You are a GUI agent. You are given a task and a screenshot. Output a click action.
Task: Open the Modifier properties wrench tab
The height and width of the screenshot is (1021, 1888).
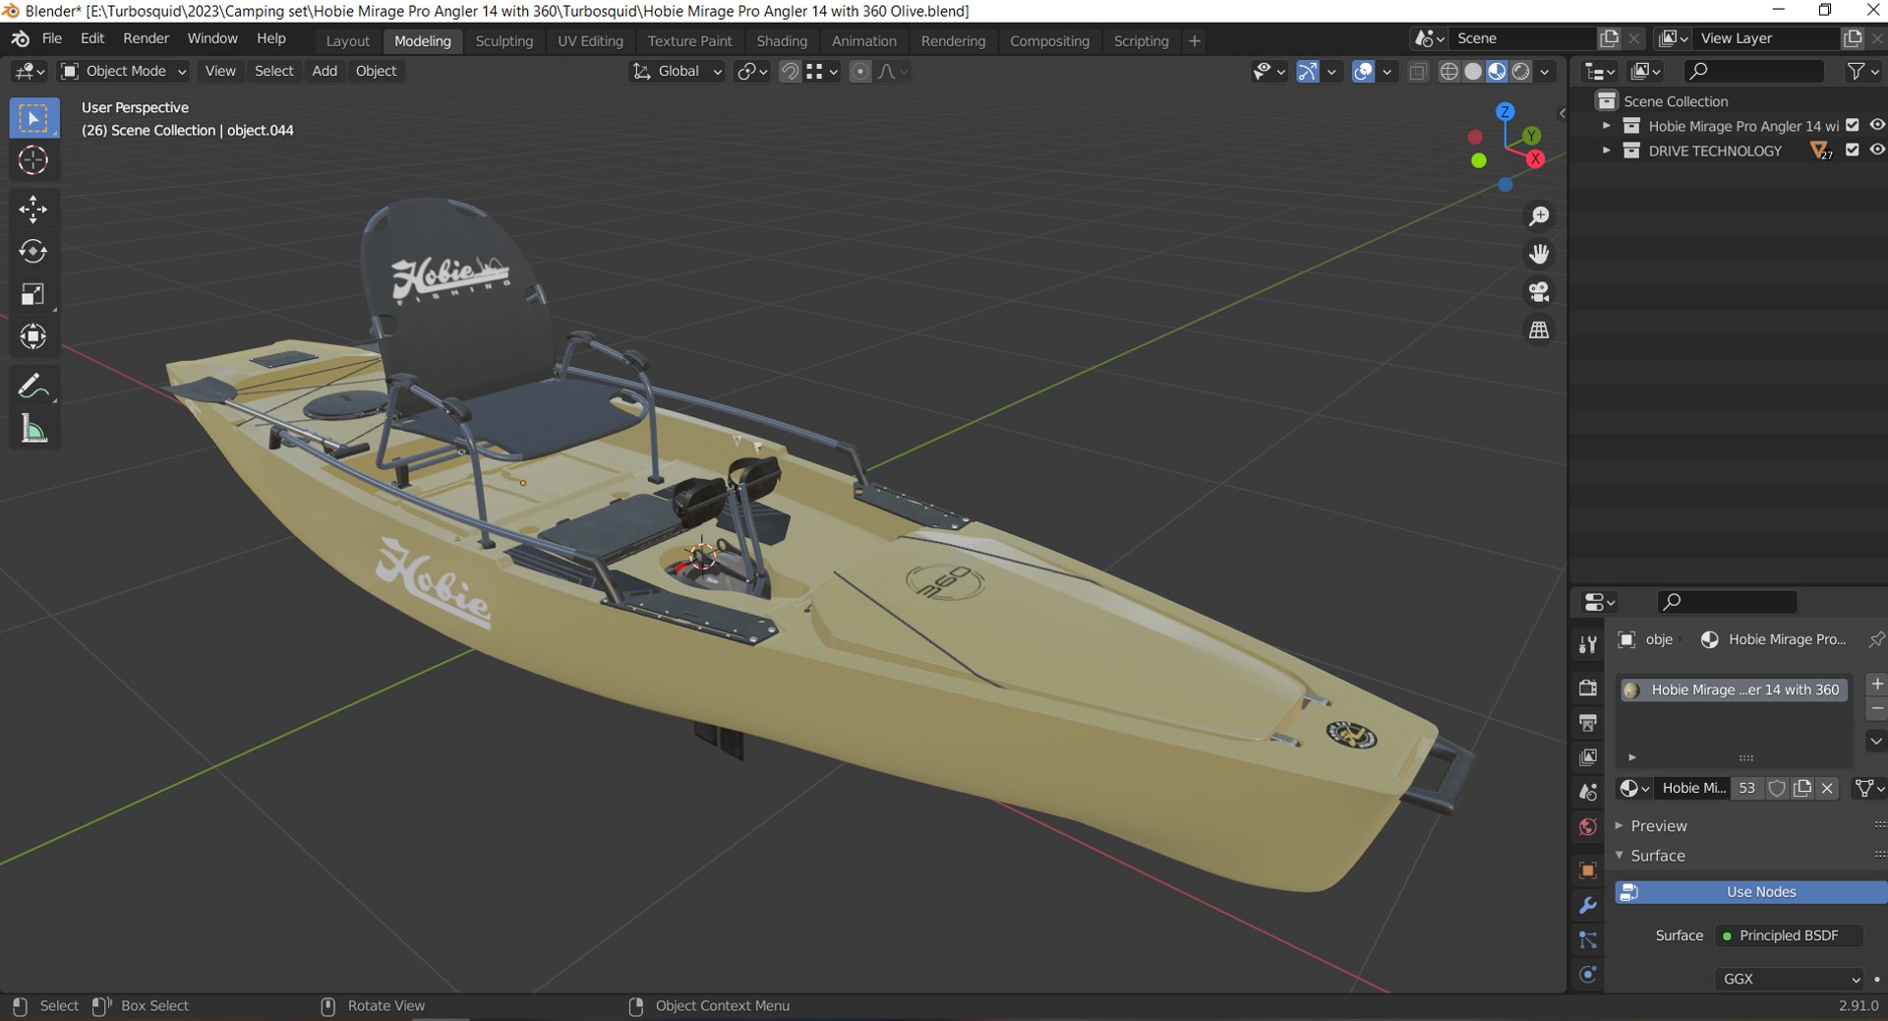(x=1587, y=906)
